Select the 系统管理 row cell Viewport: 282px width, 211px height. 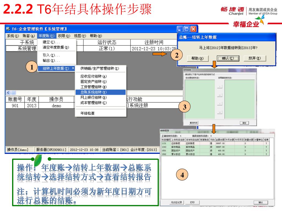(21, 48)
